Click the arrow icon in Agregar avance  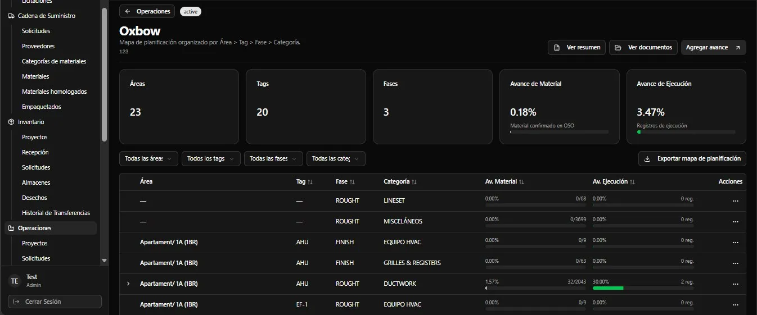738,48
